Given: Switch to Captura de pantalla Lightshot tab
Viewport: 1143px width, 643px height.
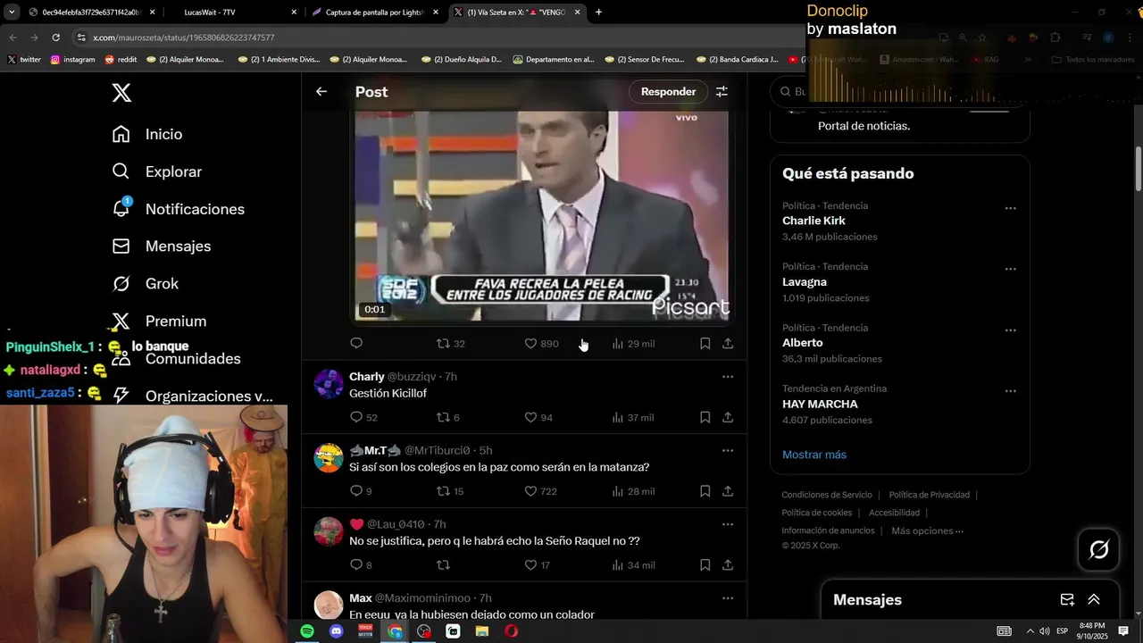Looking at the screenshot, I should 373,13.
